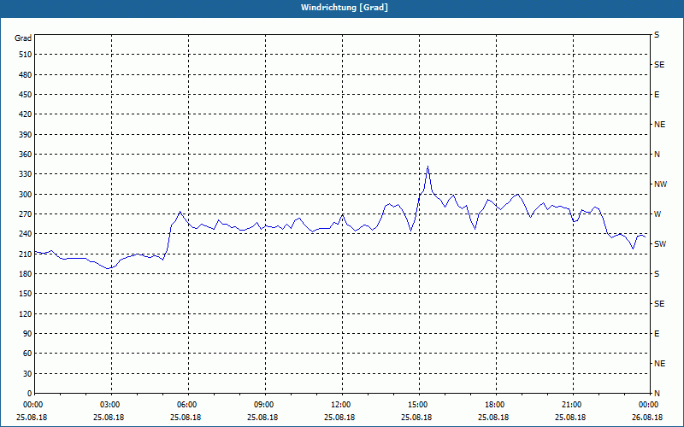Click the NW compass label on right axis
Image resolution: width=684 pixels, height=427 pixels.
[660, 184]
